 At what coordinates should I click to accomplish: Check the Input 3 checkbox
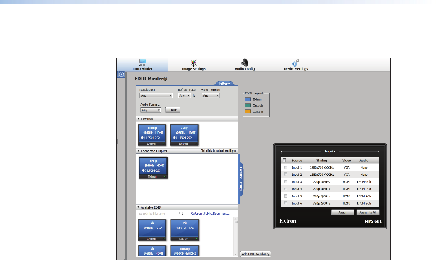(286, 182)
